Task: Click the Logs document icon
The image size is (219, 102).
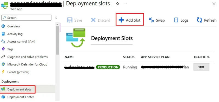Action: coord(176,20)
